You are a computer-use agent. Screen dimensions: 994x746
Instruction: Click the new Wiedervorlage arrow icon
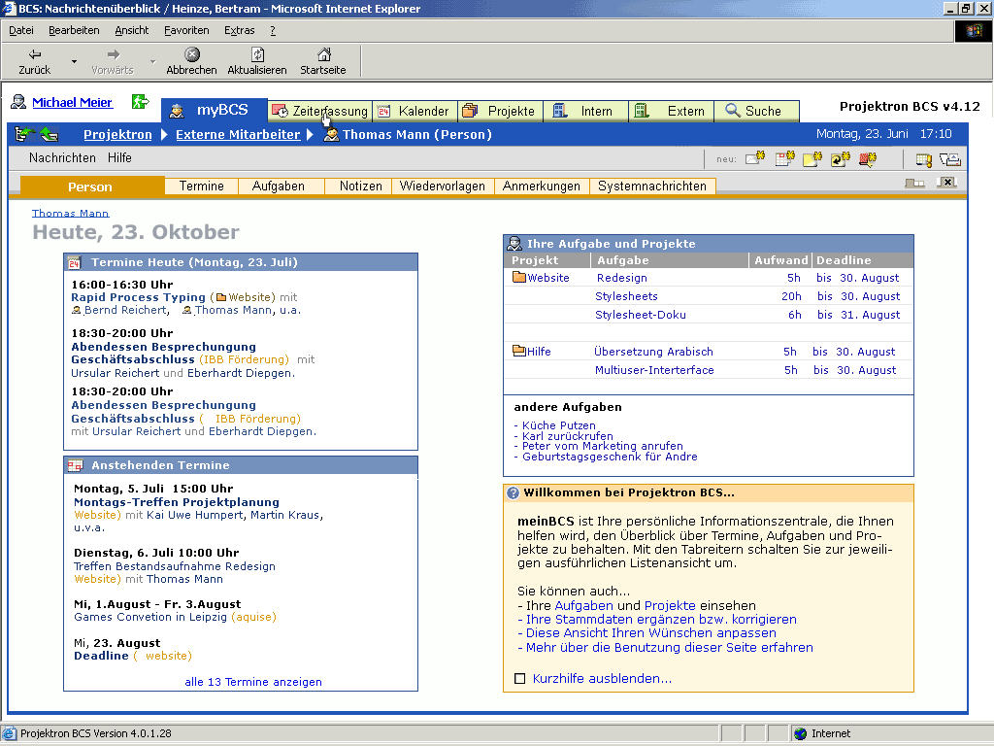pyautogui.click(x=840, y=159)
